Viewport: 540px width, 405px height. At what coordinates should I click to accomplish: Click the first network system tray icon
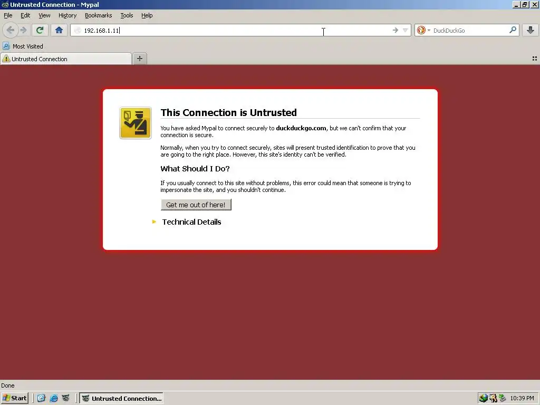[x=483, y=398]
